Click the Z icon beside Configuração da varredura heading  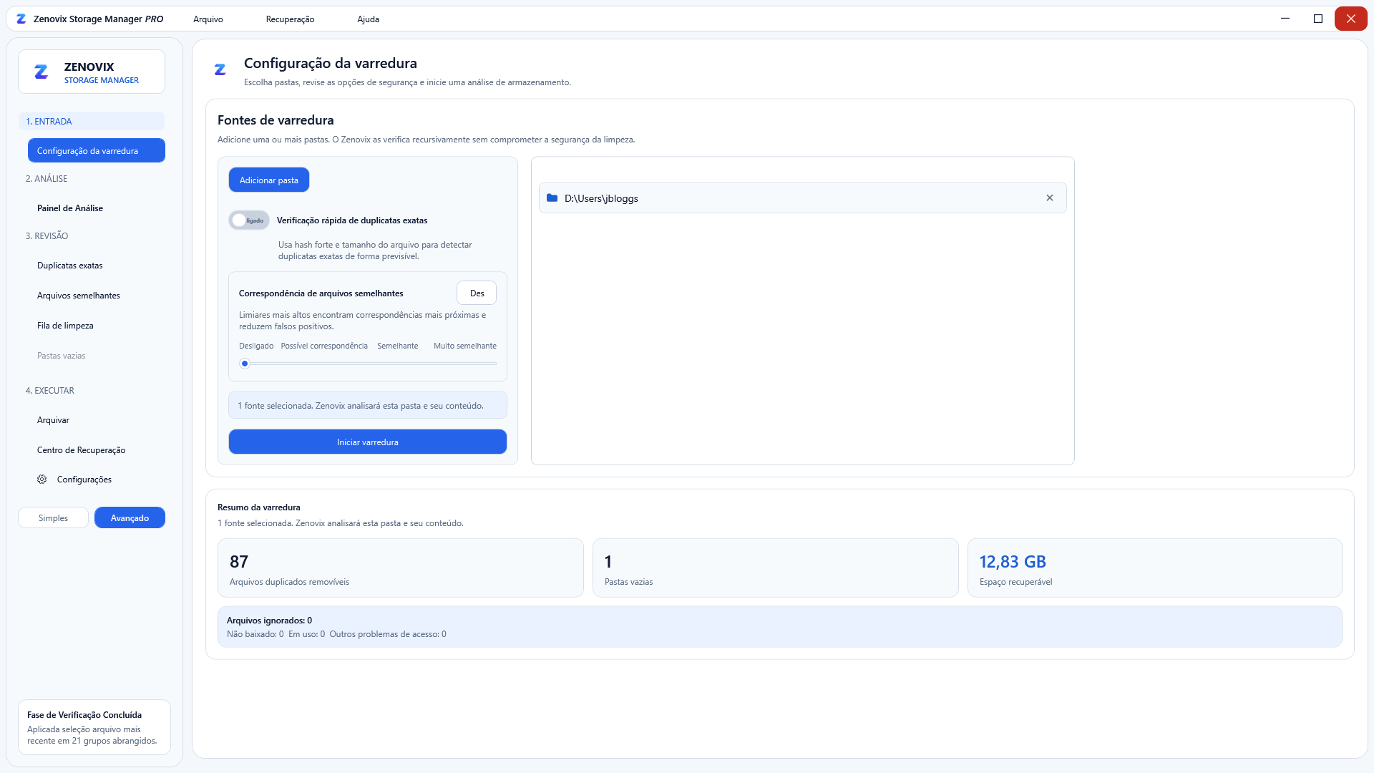[x=220, y=69]
